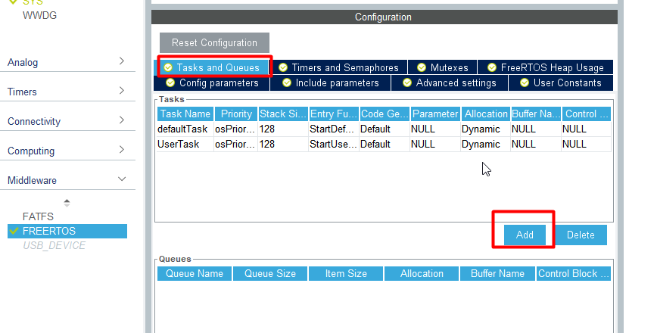Select FATFS in the Middleware list
657x333 pixels.
pos(38,216)
